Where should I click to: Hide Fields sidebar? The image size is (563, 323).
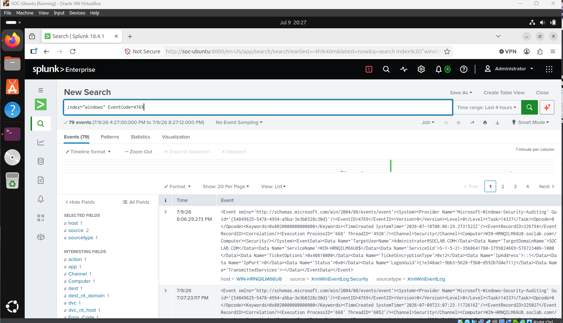coord(80,202)
